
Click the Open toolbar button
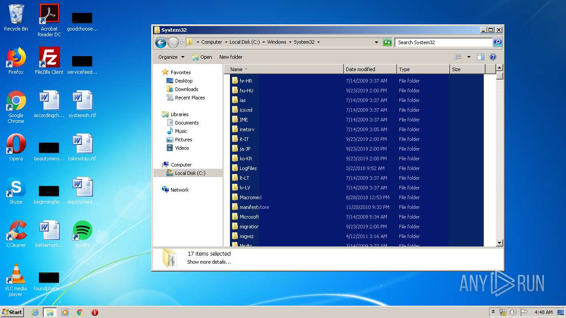click(x=202, y=57)
